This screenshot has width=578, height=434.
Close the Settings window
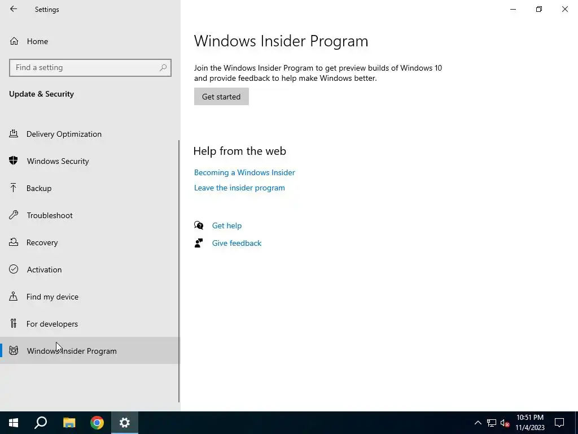pyautogui.click(x=564, y=9)
